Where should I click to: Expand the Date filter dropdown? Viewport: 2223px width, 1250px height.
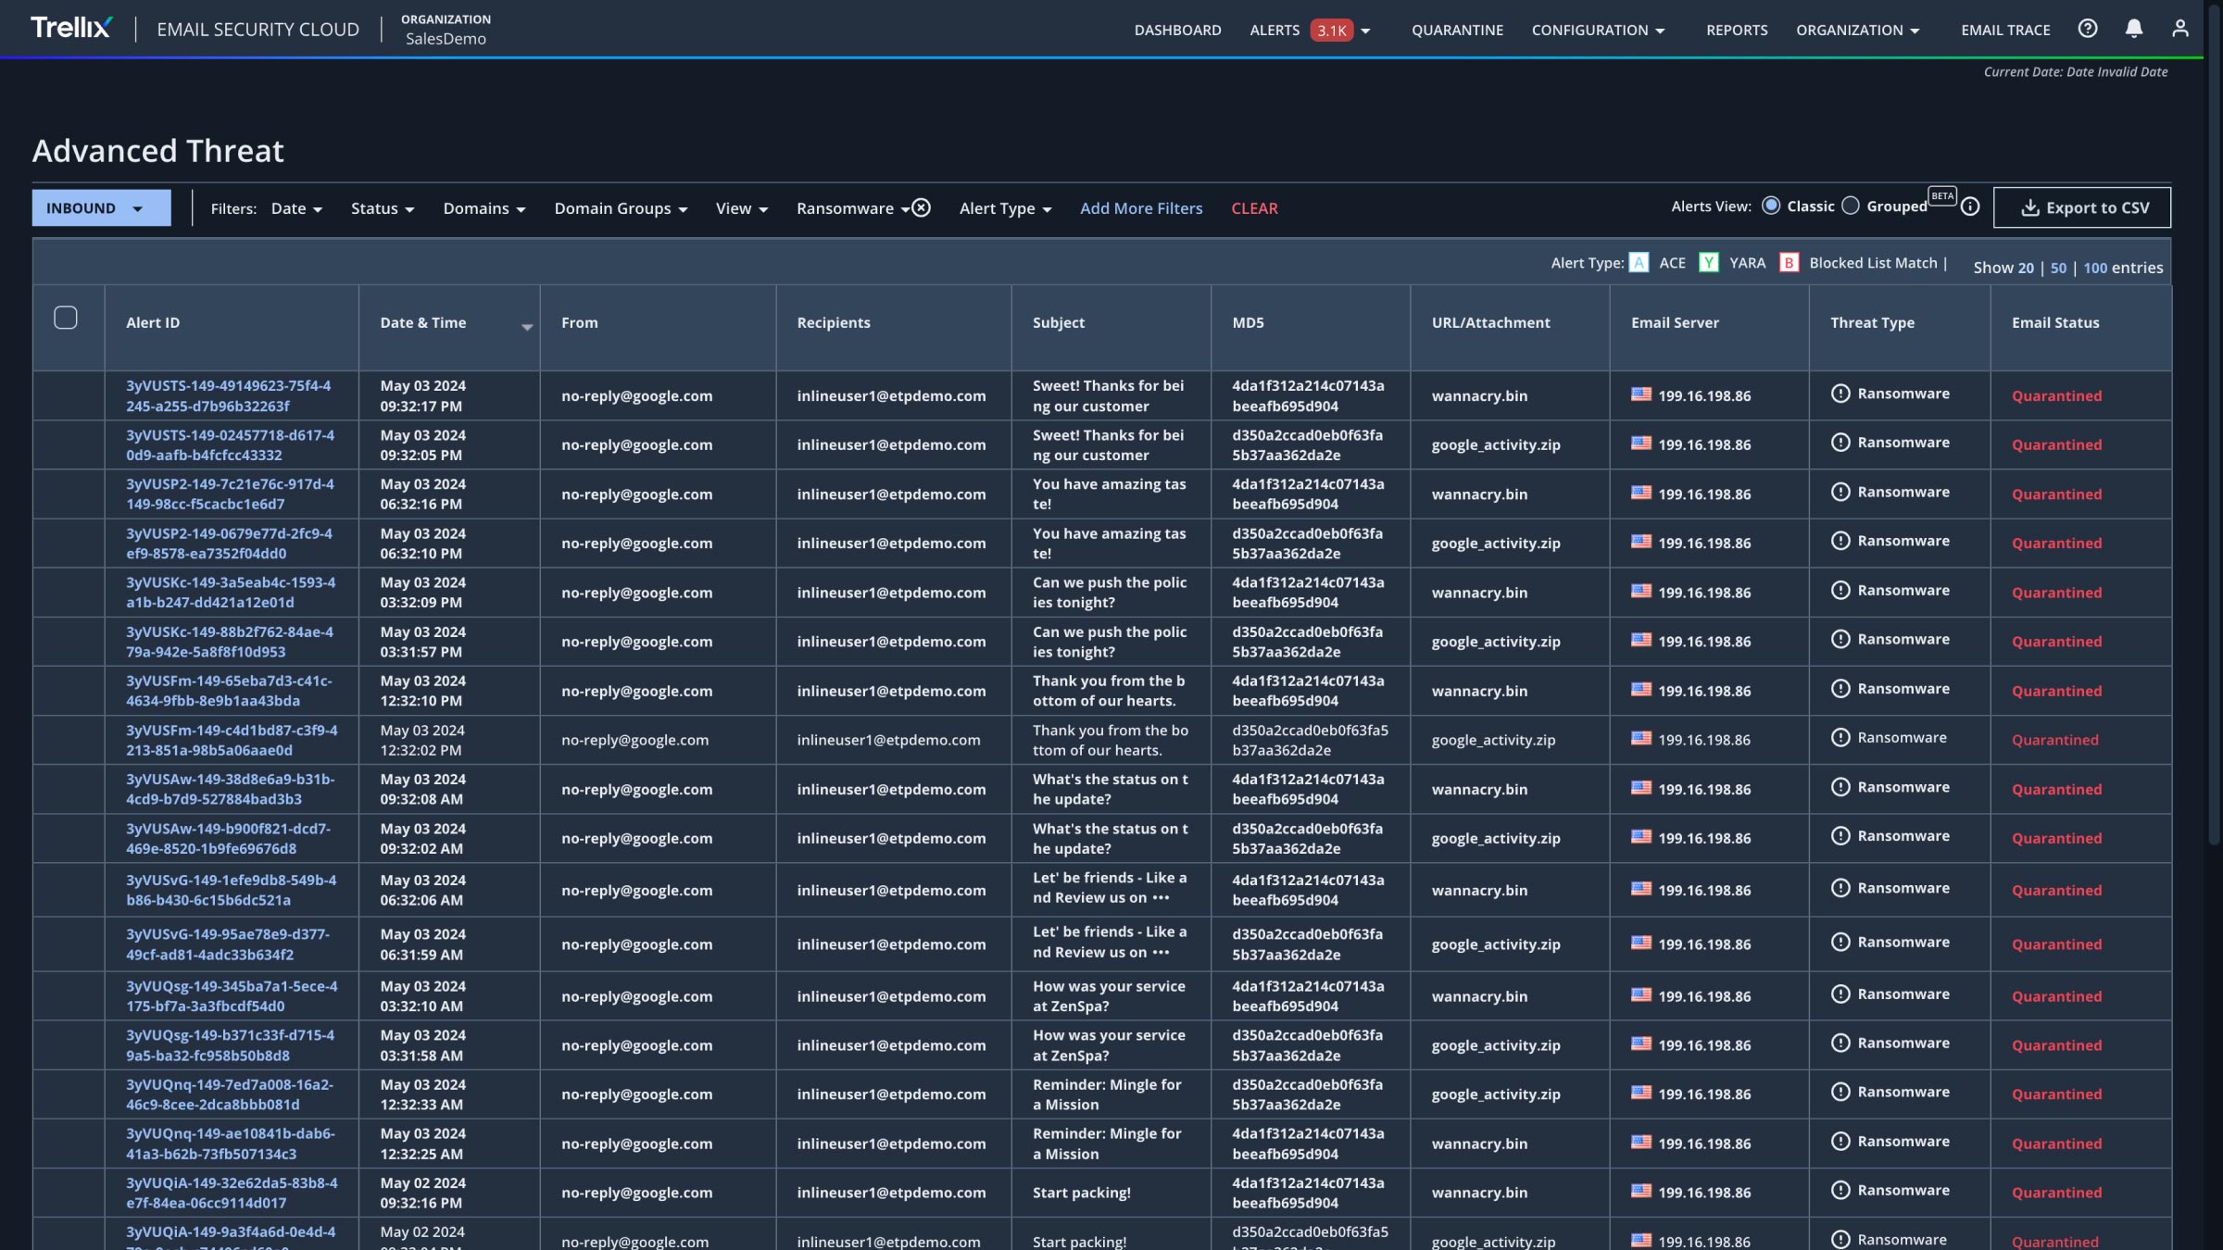pyautogui.click(x=296, y=208)
